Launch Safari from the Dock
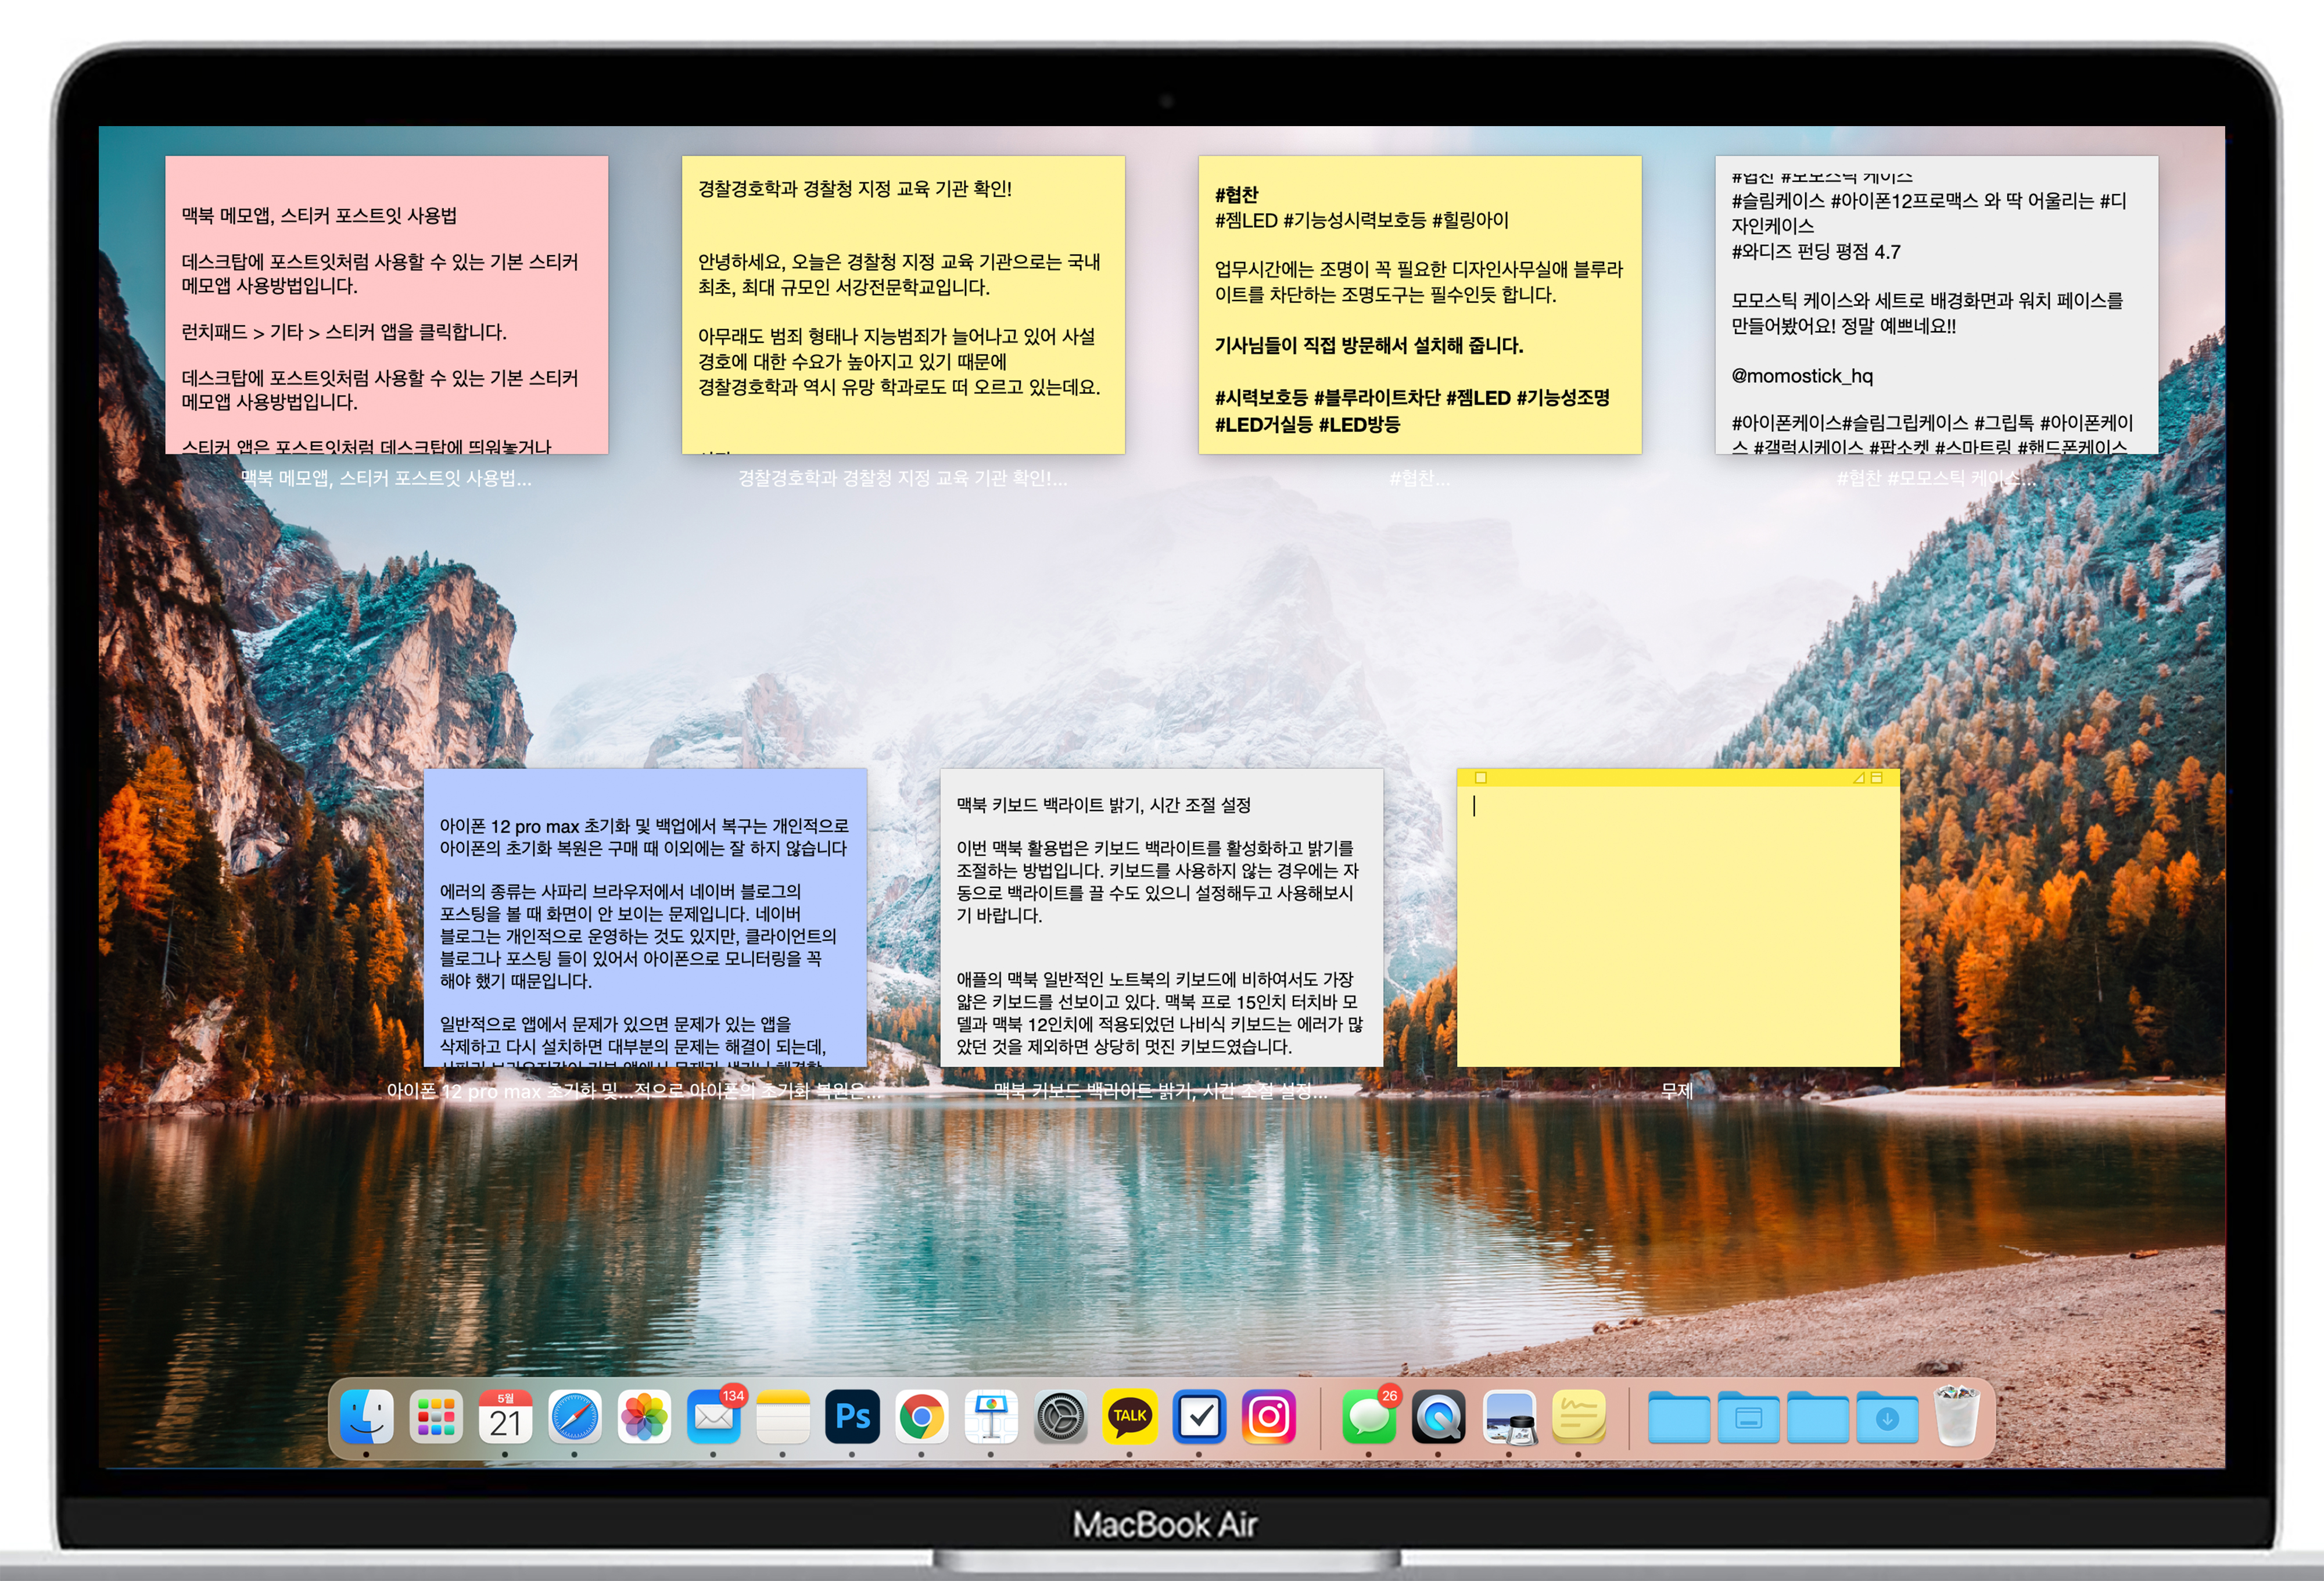 point(575,1416)
